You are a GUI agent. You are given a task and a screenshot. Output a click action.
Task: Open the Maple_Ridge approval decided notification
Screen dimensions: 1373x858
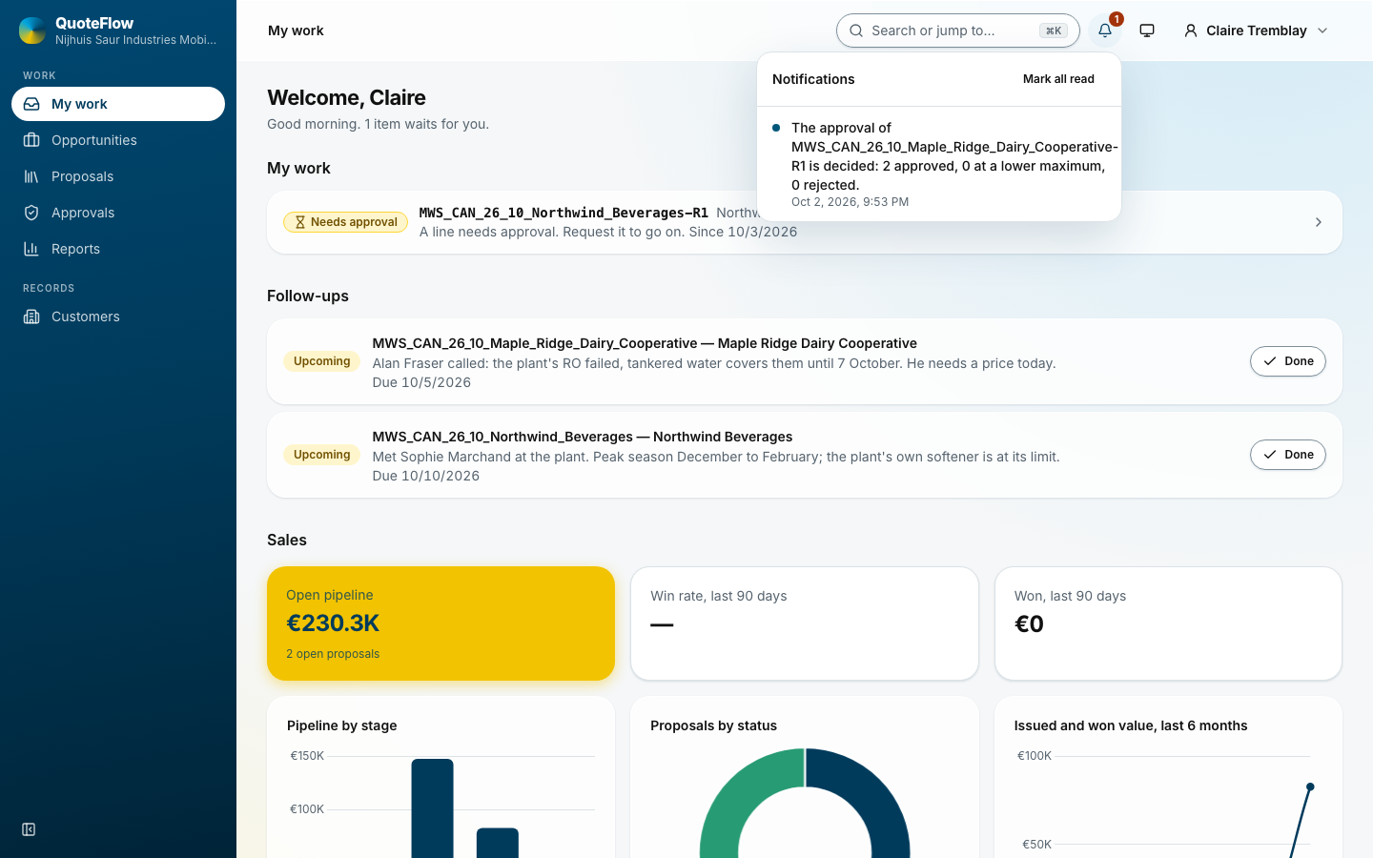point(939,164)
